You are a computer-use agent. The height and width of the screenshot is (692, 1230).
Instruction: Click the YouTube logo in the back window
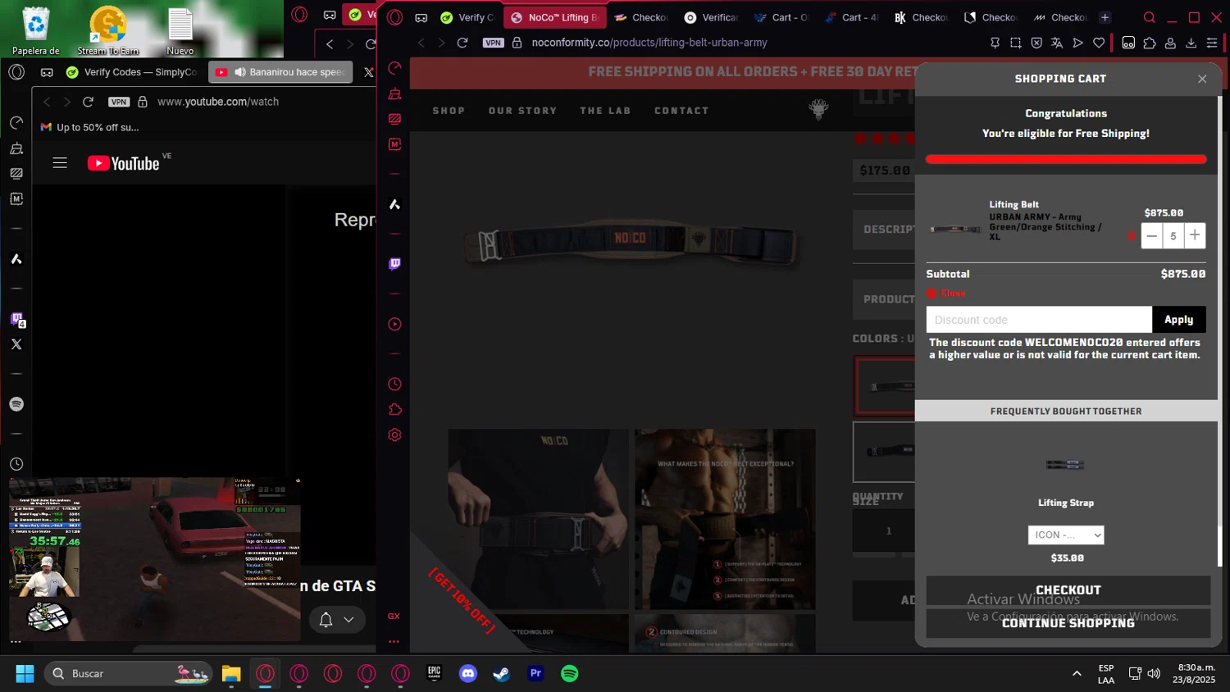coord(124,163)
